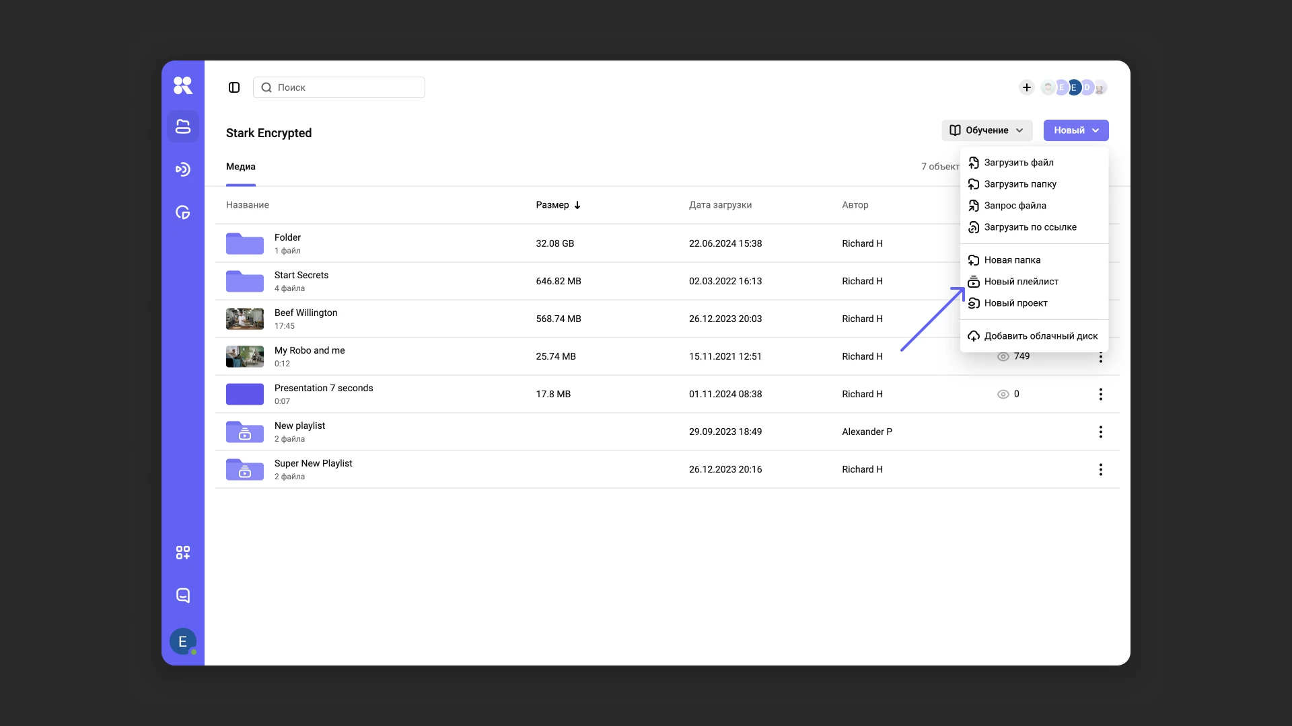
Task: Select the Медиа tab
Action: [x=240, y=167]
